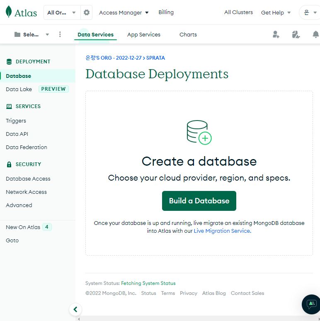The height and width of the screenshot is (321, 320).
Task: Click the ©2022 MongoDB, Inc. text
Action: (111, 293)
